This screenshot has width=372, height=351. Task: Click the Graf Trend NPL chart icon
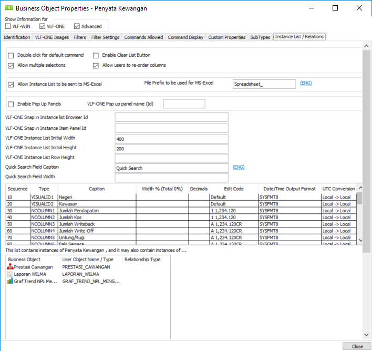(10, 281)
